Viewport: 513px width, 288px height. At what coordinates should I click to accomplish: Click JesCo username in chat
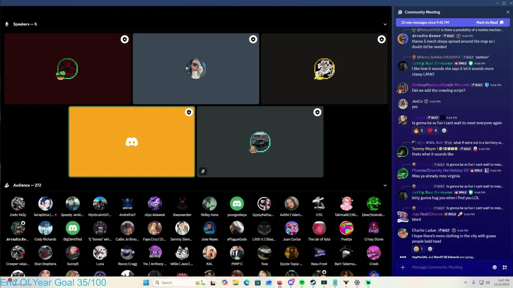[x=417, y=101]
